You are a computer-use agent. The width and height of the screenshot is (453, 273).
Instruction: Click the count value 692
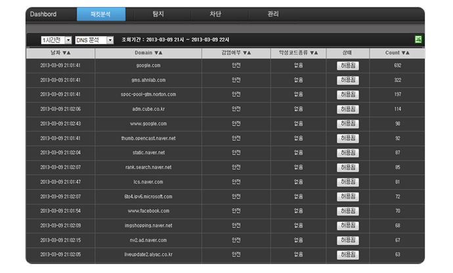[x=398, y=65]
